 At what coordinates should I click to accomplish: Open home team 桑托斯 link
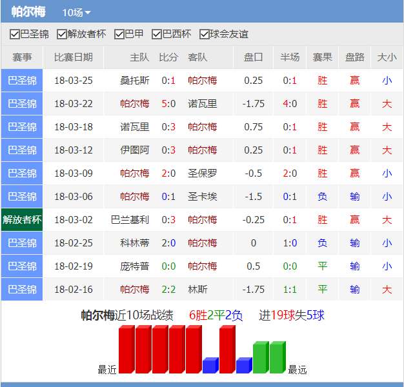tap(134, 81)
